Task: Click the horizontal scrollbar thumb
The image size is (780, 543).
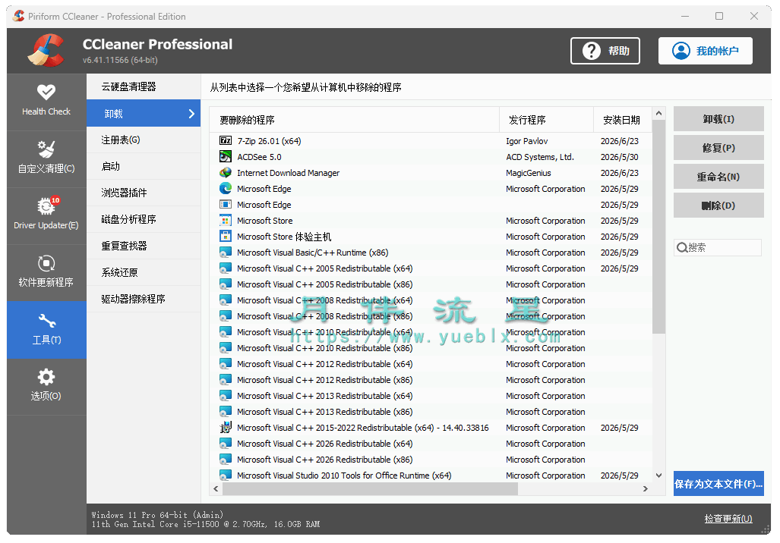Action: (370, 489)
